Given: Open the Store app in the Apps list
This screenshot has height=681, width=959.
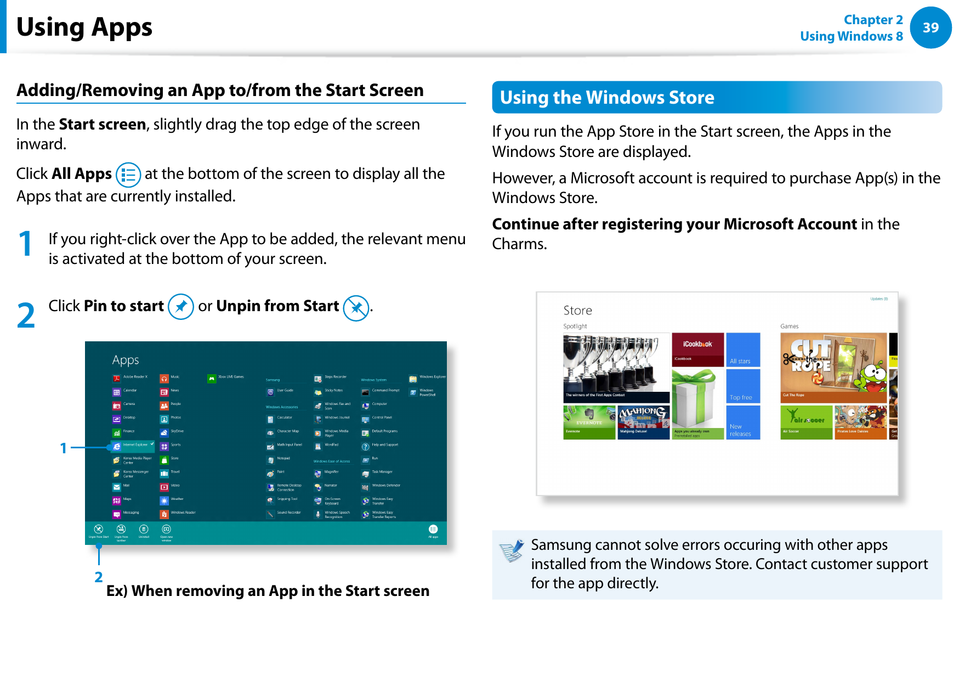Looking at the screenshot, I should pos(169,459).
